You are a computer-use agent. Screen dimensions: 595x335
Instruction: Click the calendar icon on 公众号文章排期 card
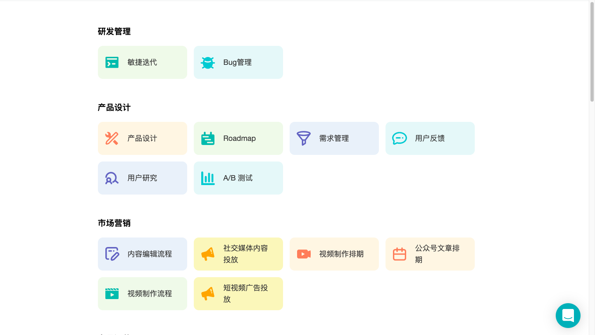[400, 254]
